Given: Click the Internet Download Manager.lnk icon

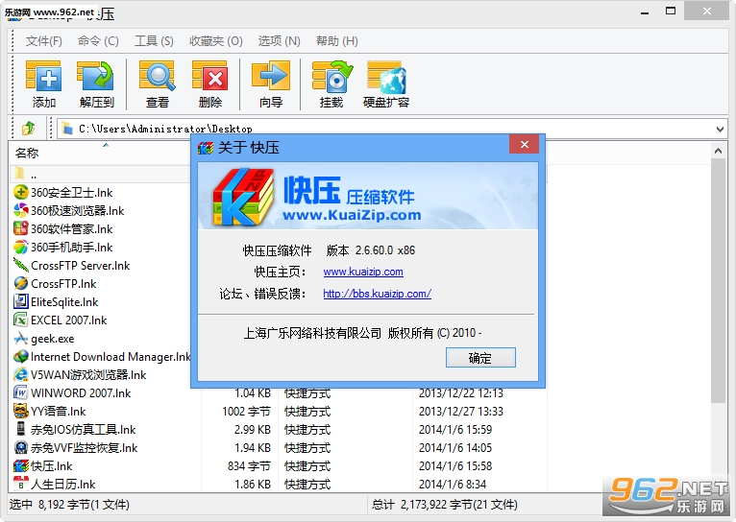Looking at the screenshot, I should (20, 357).
